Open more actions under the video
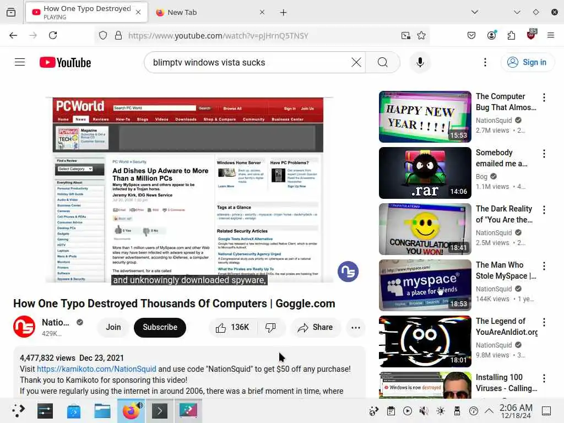The width and height of the screenshot is (564, 423). pyautogui.click(x=355, y=327)
